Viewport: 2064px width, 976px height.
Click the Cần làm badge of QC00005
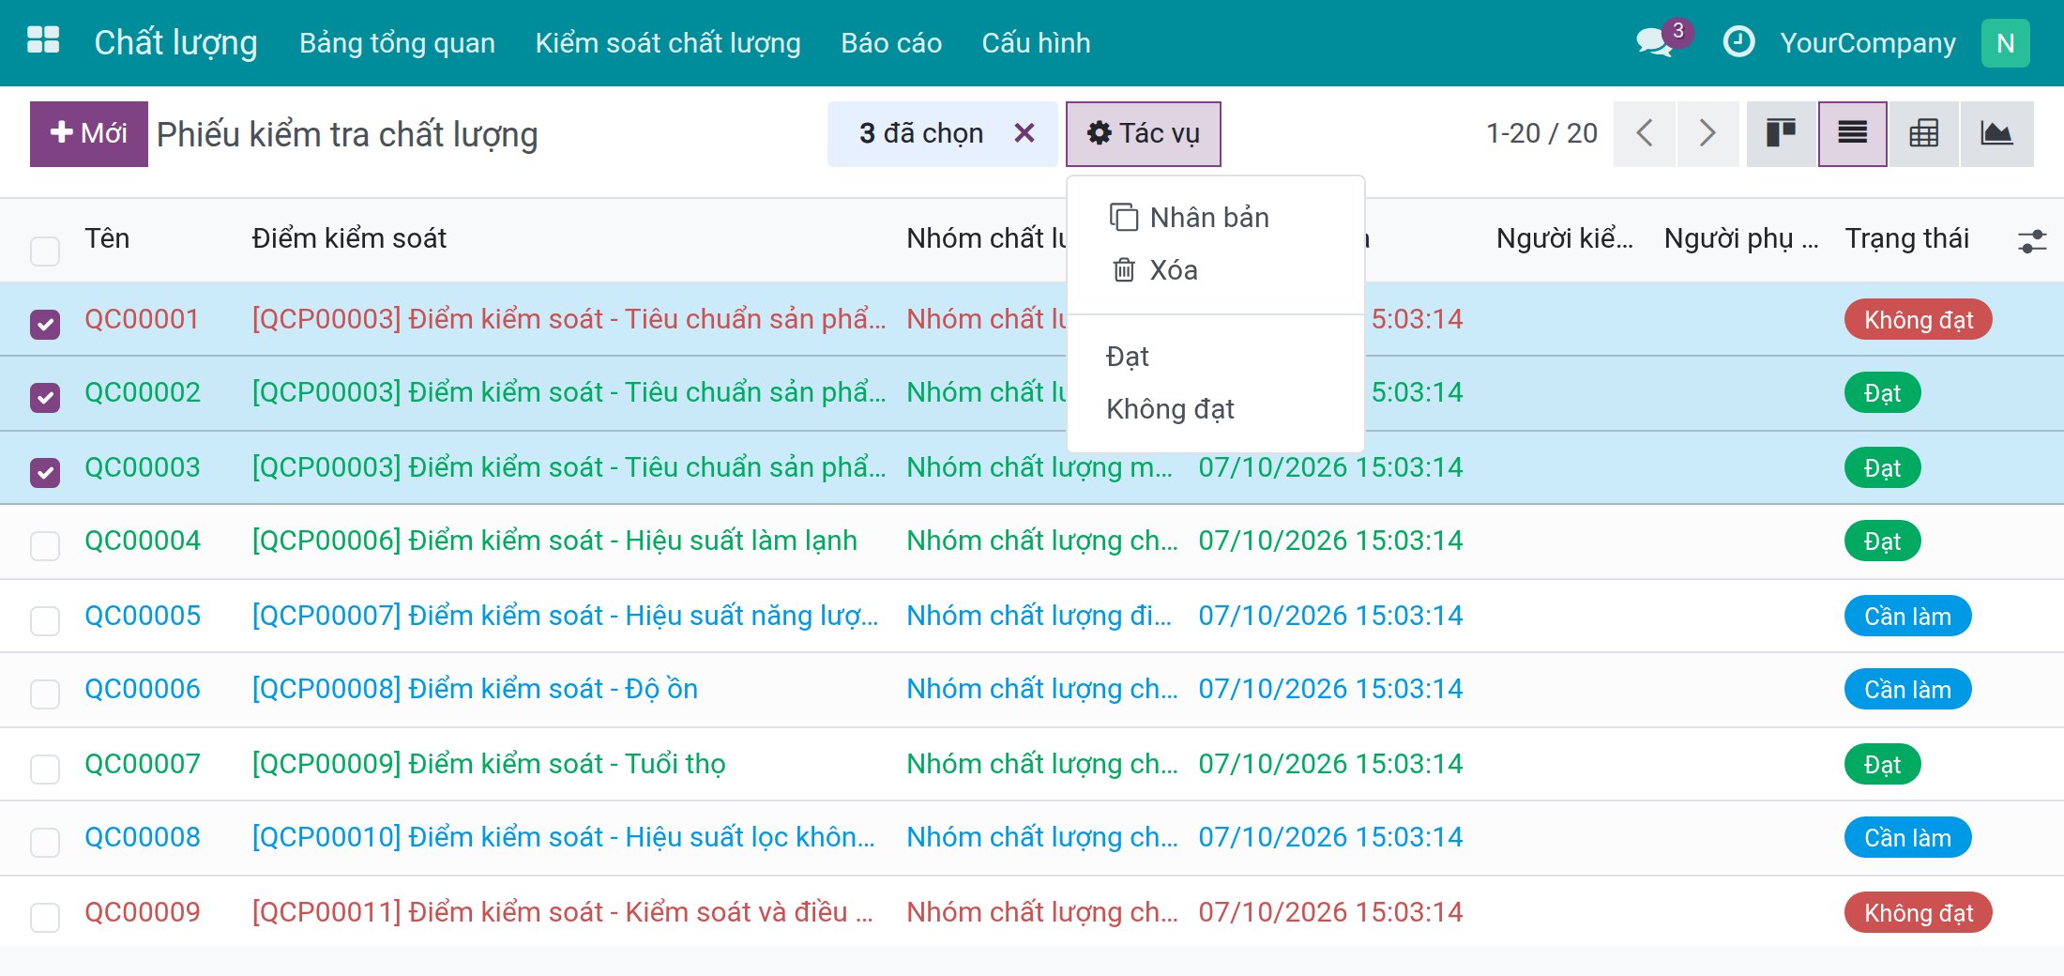1907,616
